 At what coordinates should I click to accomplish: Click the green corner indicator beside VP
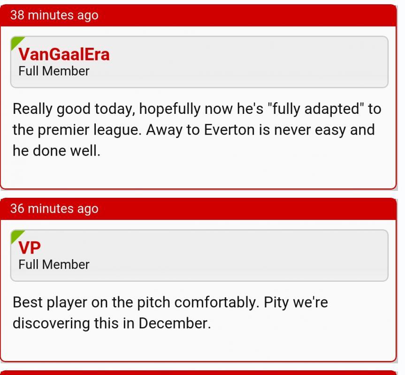click(x=16, y=235)
